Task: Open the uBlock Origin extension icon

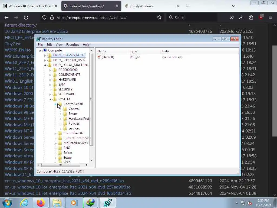Action: pyautogui.click(x=261, y=17)
